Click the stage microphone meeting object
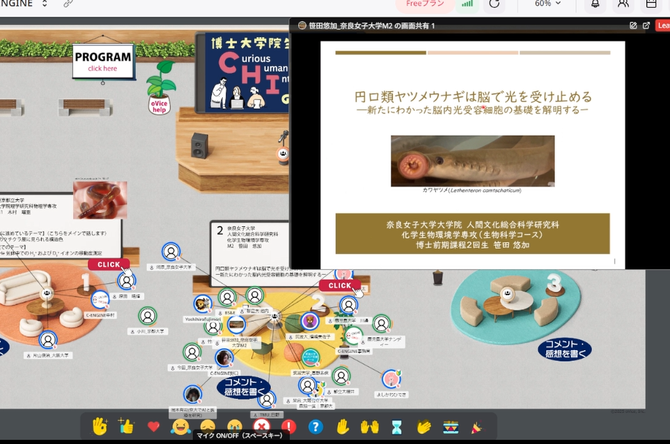 pyautogui.click(x=283, y=153)
